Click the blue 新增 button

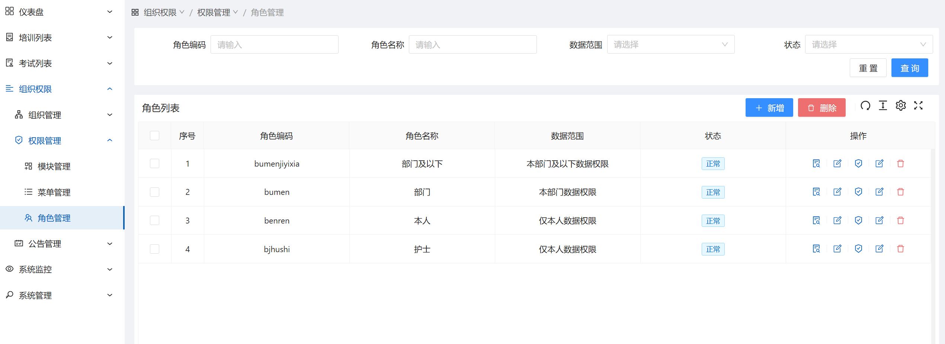pos(769,108)
